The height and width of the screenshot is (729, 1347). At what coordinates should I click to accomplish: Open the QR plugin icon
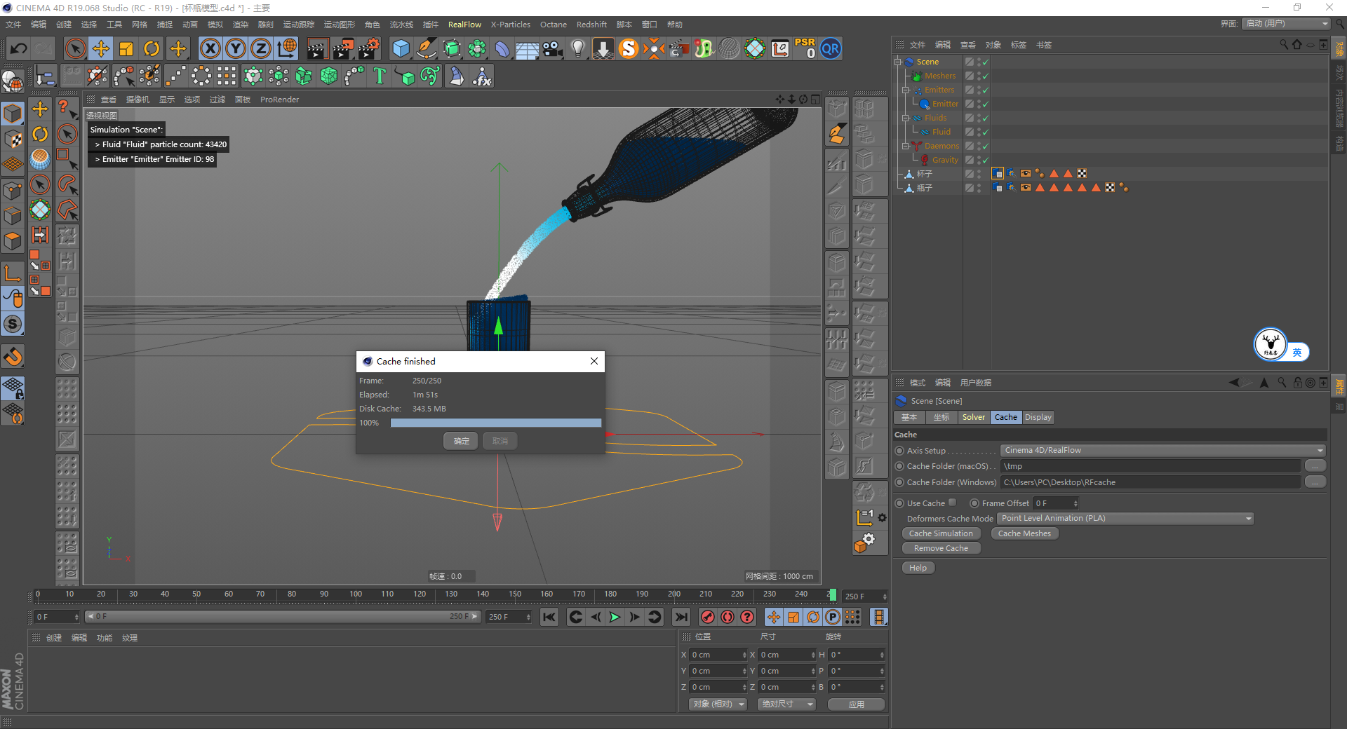(831, 49)
